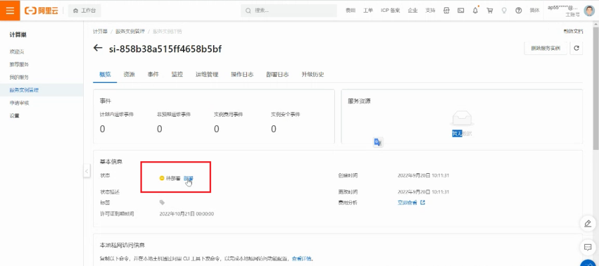Click the 更改时间 timestamp value

pos(423,192)
